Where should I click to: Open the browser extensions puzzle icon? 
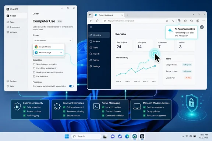[x=185, y=21]
